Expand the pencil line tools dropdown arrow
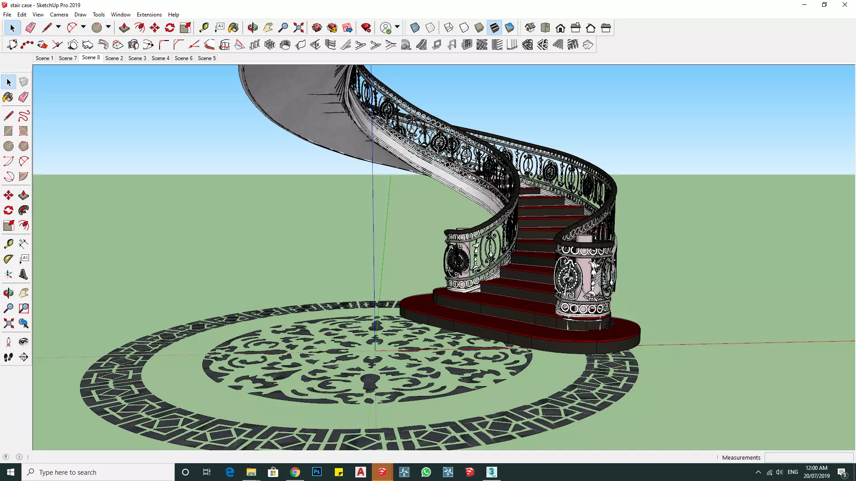The height and width of the screenshot is (481, 856). 58,27
